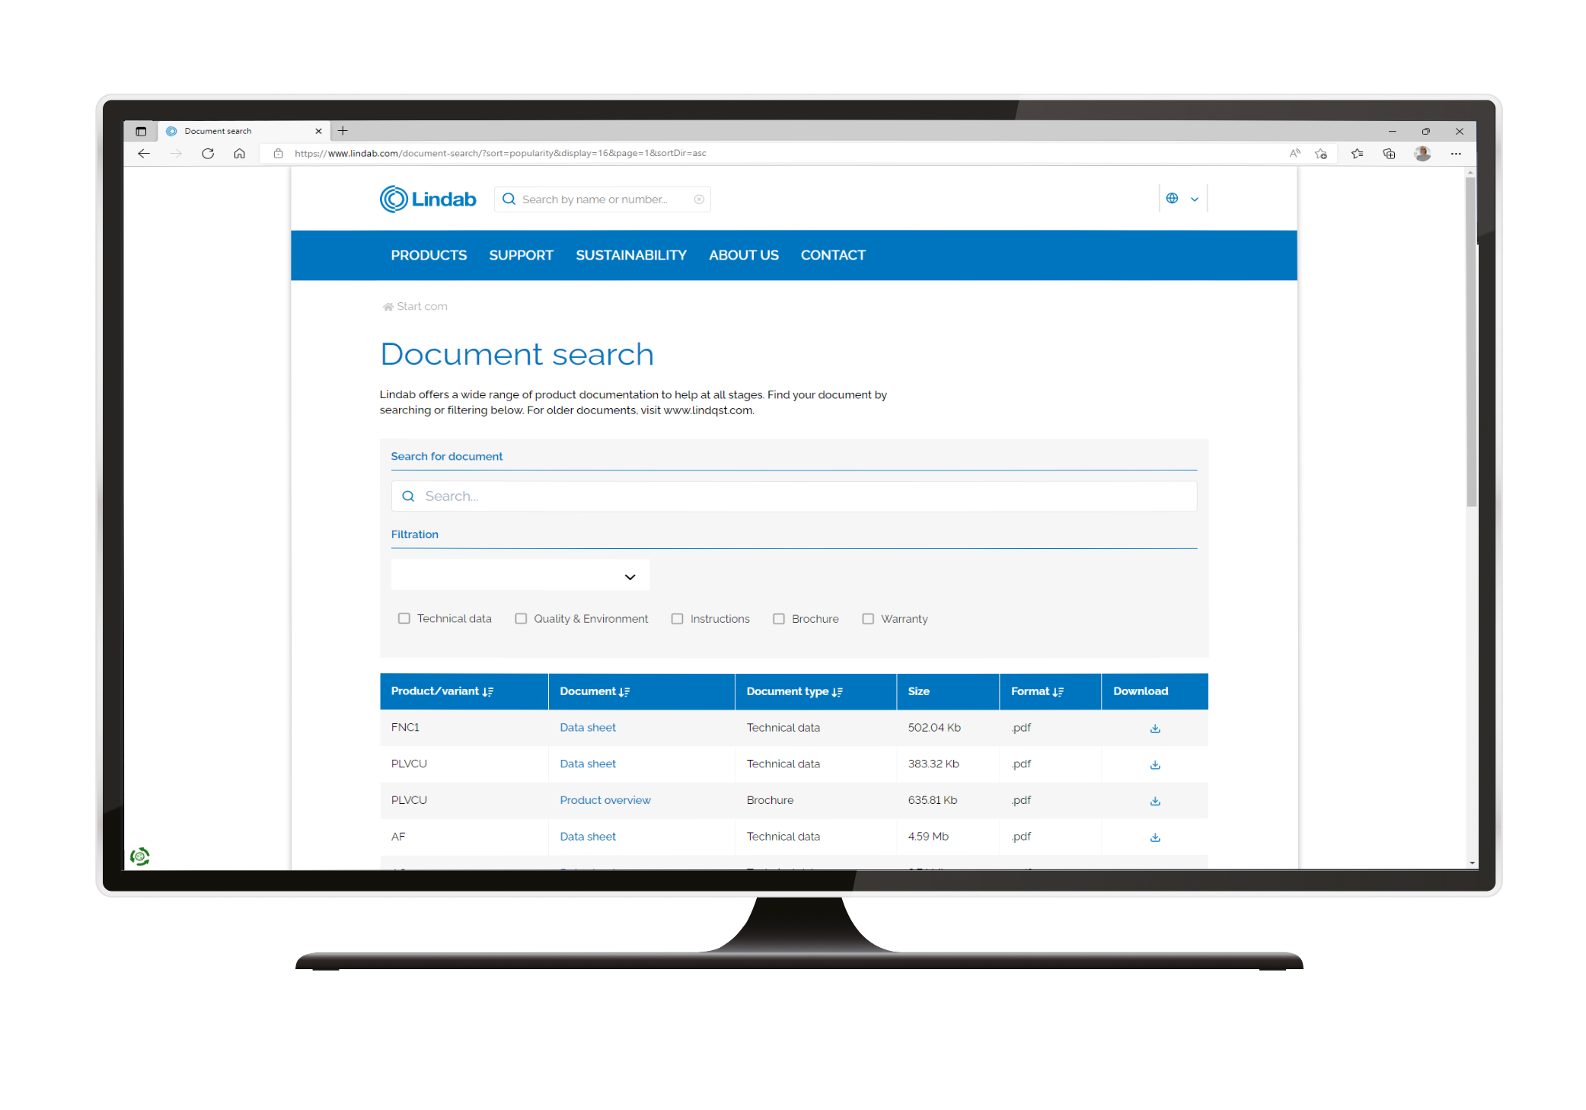The height and width of the screenshot is (1110, 1586).
Task: Download the FNC1 data sheet
Action: (x=1154, y=729)
